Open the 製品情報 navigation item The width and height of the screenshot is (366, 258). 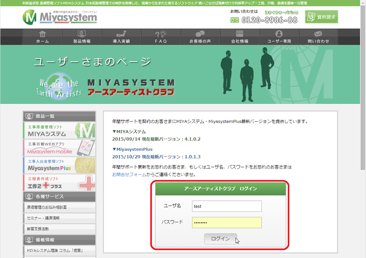point(82,37)
